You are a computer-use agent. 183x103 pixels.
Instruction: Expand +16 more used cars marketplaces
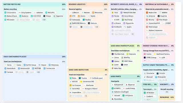[x=38, y=72]
